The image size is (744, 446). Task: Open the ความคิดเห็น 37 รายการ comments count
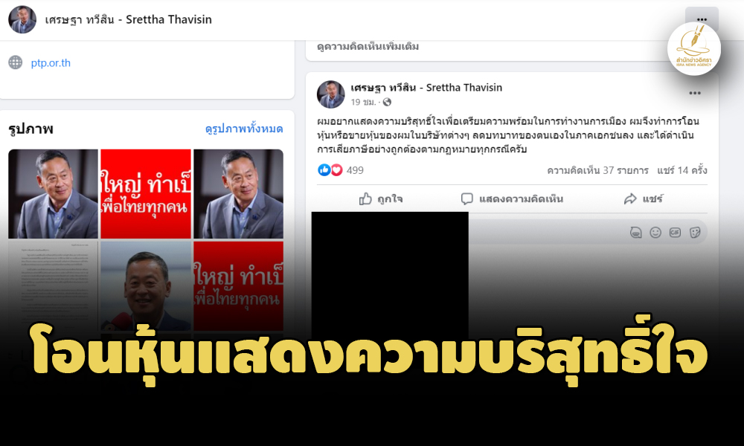tap(597, 170)
